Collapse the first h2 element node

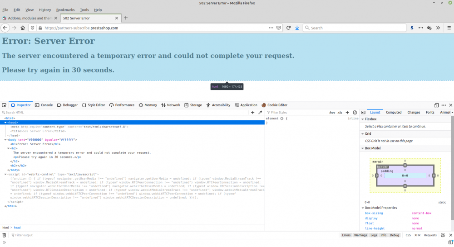8,148
